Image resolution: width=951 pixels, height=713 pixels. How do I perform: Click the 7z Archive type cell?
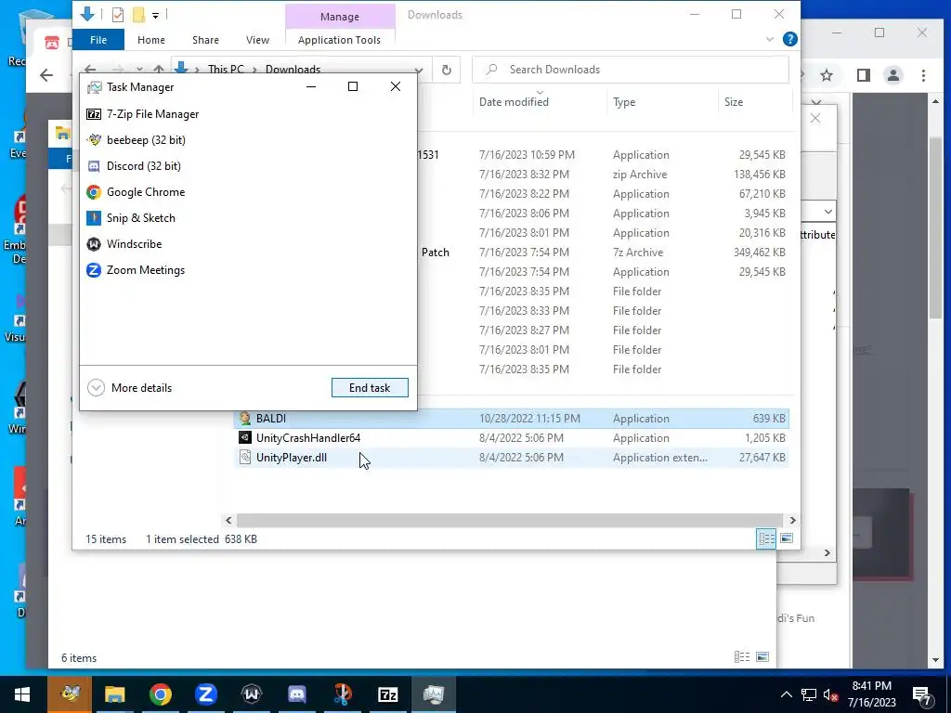(637, 253)
